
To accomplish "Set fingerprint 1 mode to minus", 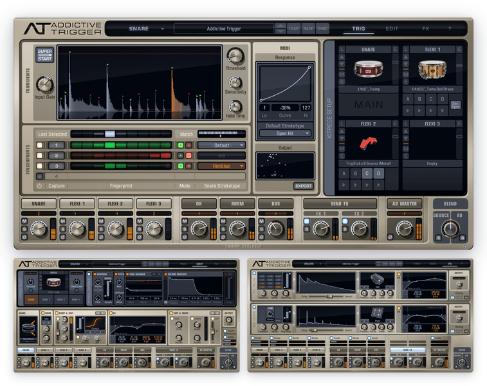I will (188, 145).
